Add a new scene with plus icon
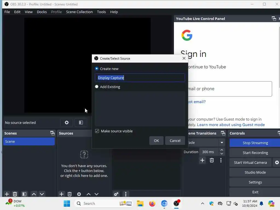The height and width of the screenshot is (210, 280). point(7,194)
